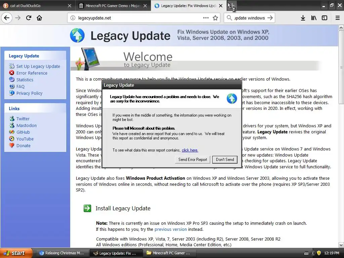Visit the Mastodon link
This screenshot has width=344, height=258.
tap(27, 126)
